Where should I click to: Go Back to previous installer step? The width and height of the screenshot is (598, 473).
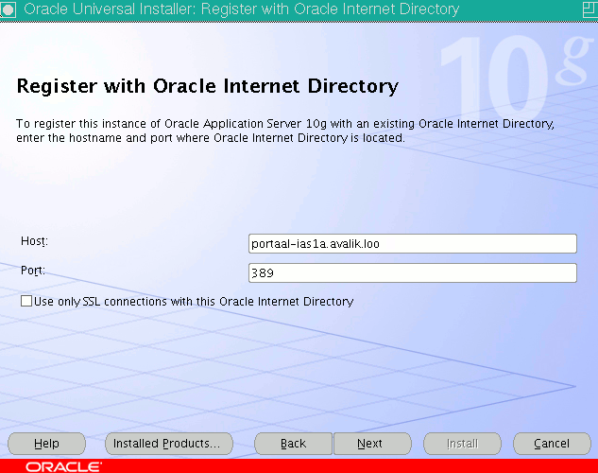click(293, 444)
